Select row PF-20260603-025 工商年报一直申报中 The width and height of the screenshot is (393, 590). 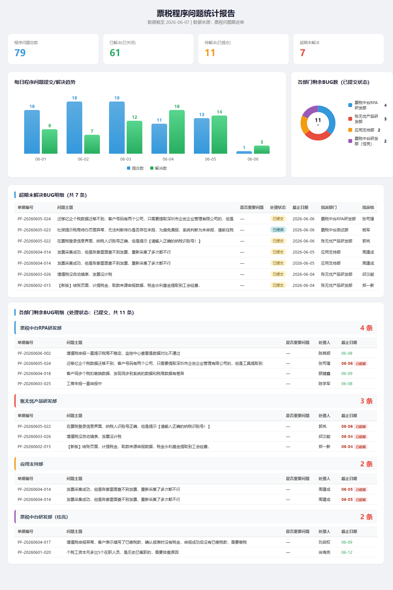(x=196, y=384)
